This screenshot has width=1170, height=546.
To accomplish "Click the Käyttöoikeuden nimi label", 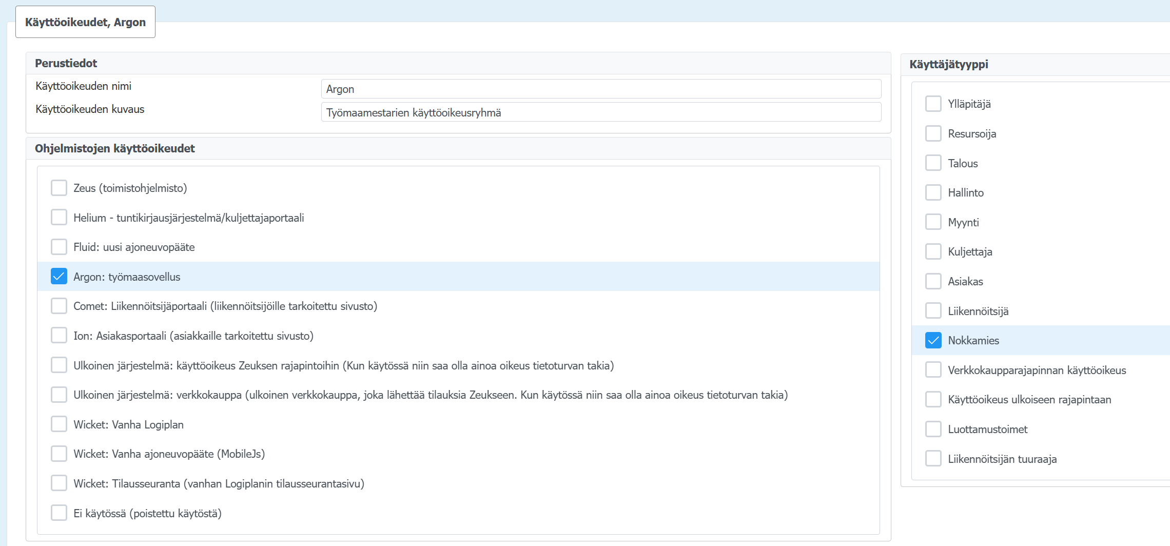I will 84,86.
